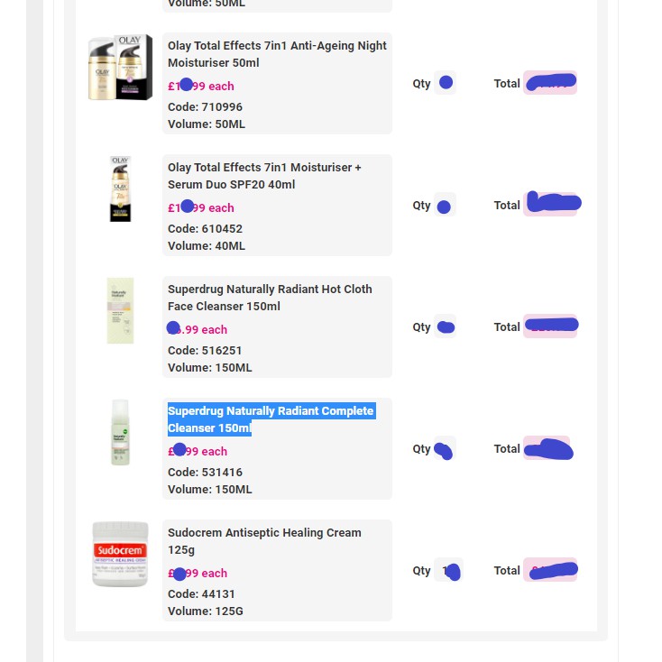Open Superdrug Naturally Radiant Hot Cloth title

(270, 298)
